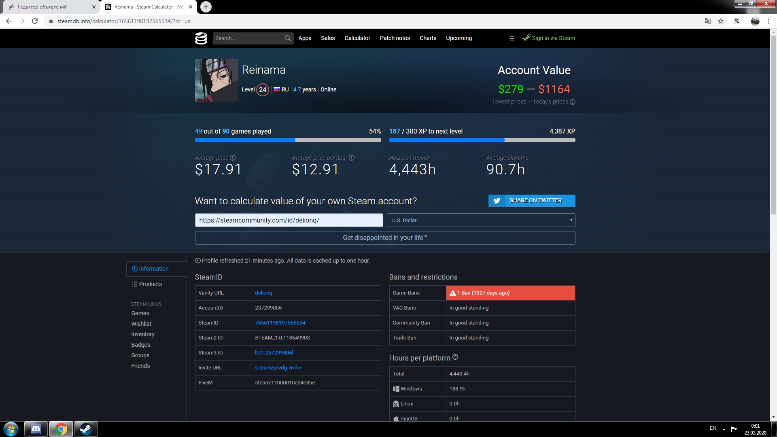Open the Groups Steam link
This screenshot has width=777, height=437.
click(140, 355)
